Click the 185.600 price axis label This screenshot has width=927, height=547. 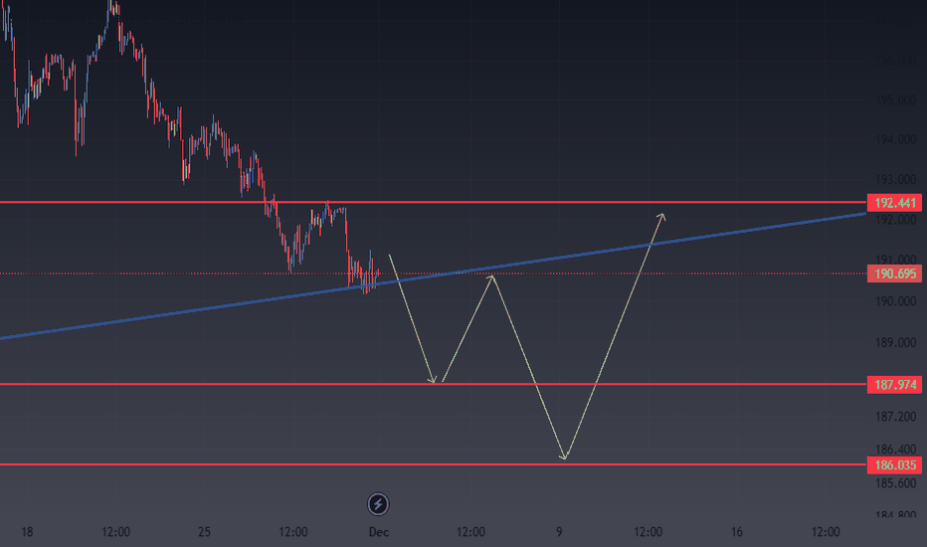tap(895, 483)
